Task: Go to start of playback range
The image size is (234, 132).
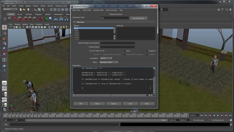Action: pos(202,115)
